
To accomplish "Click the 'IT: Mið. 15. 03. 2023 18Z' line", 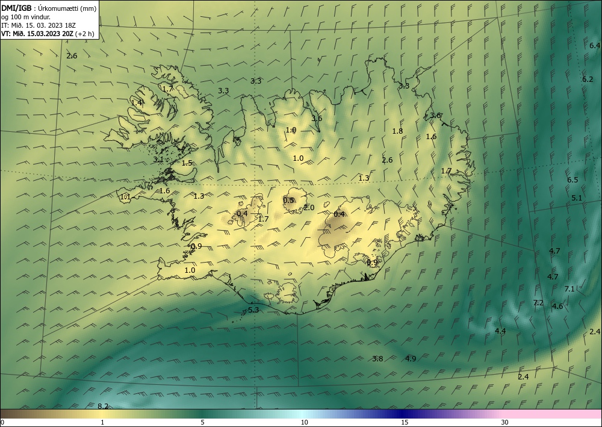I will coord(39,25).
